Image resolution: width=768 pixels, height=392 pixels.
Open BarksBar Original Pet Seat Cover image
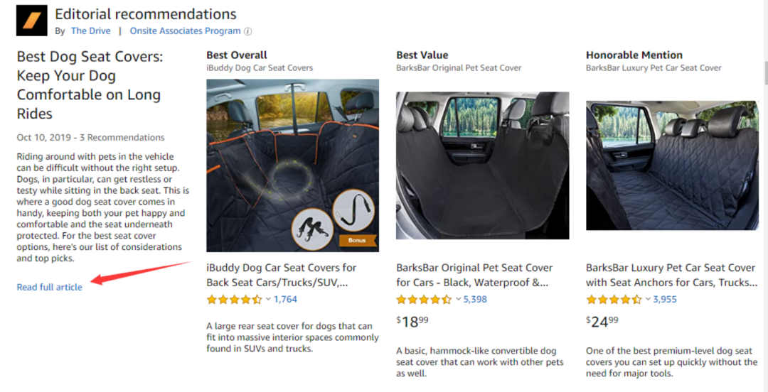pos(482,165)
